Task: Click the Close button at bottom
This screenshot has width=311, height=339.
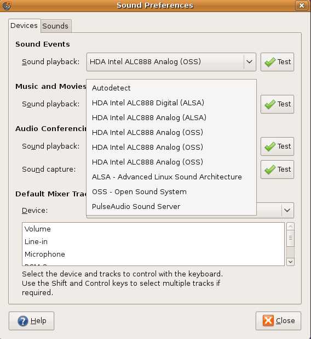Action: coord(278,321)
